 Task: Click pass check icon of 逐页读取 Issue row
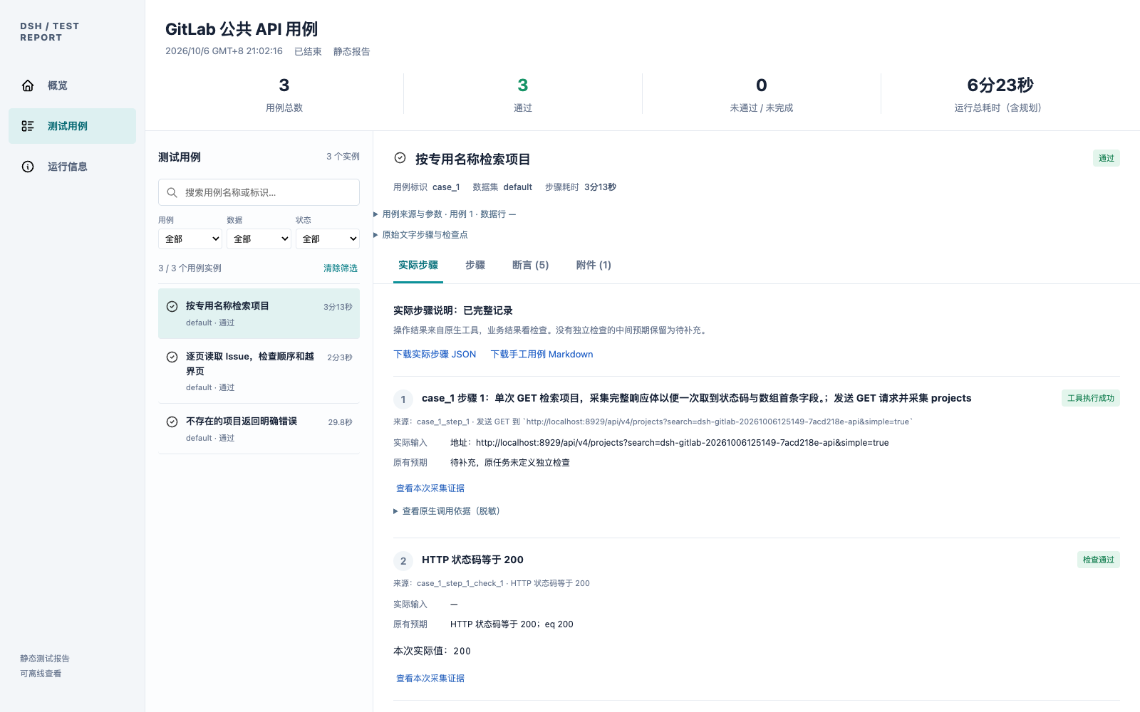(x=172, y=357)
